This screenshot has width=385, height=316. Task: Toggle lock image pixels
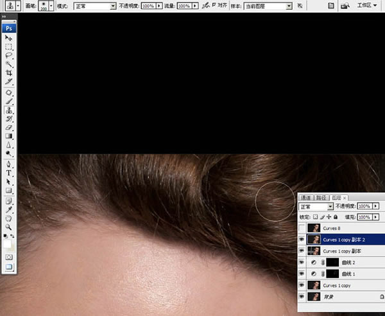(322, 217)
